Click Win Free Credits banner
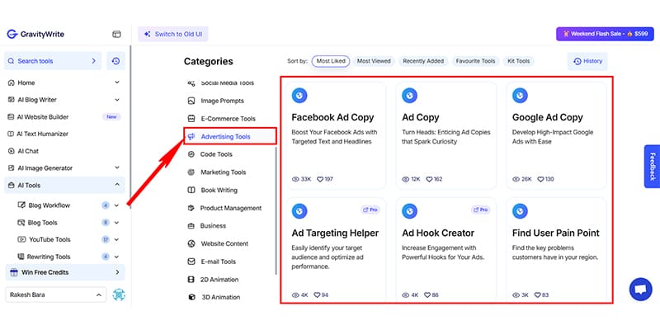Screen dimensions: 660x330 (x=65, y=272)
